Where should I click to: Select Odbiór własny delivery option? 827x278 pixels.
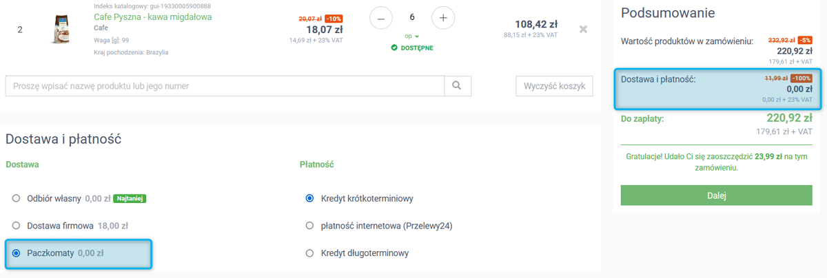(16, 198)
